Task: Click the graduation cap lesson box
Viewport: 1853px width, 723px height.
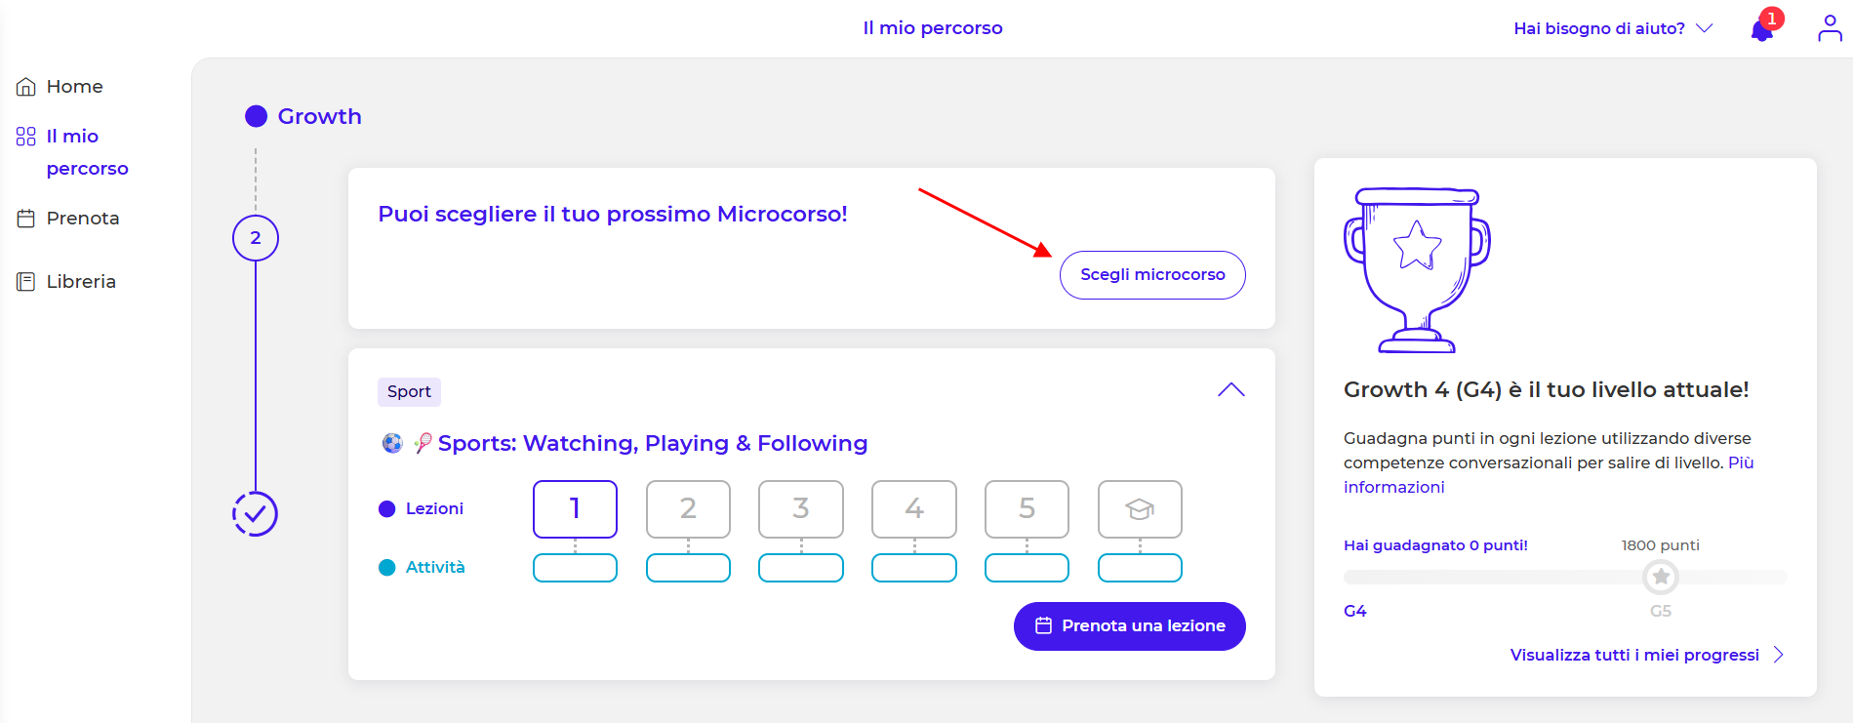Action: click(x=1140, y=508)
